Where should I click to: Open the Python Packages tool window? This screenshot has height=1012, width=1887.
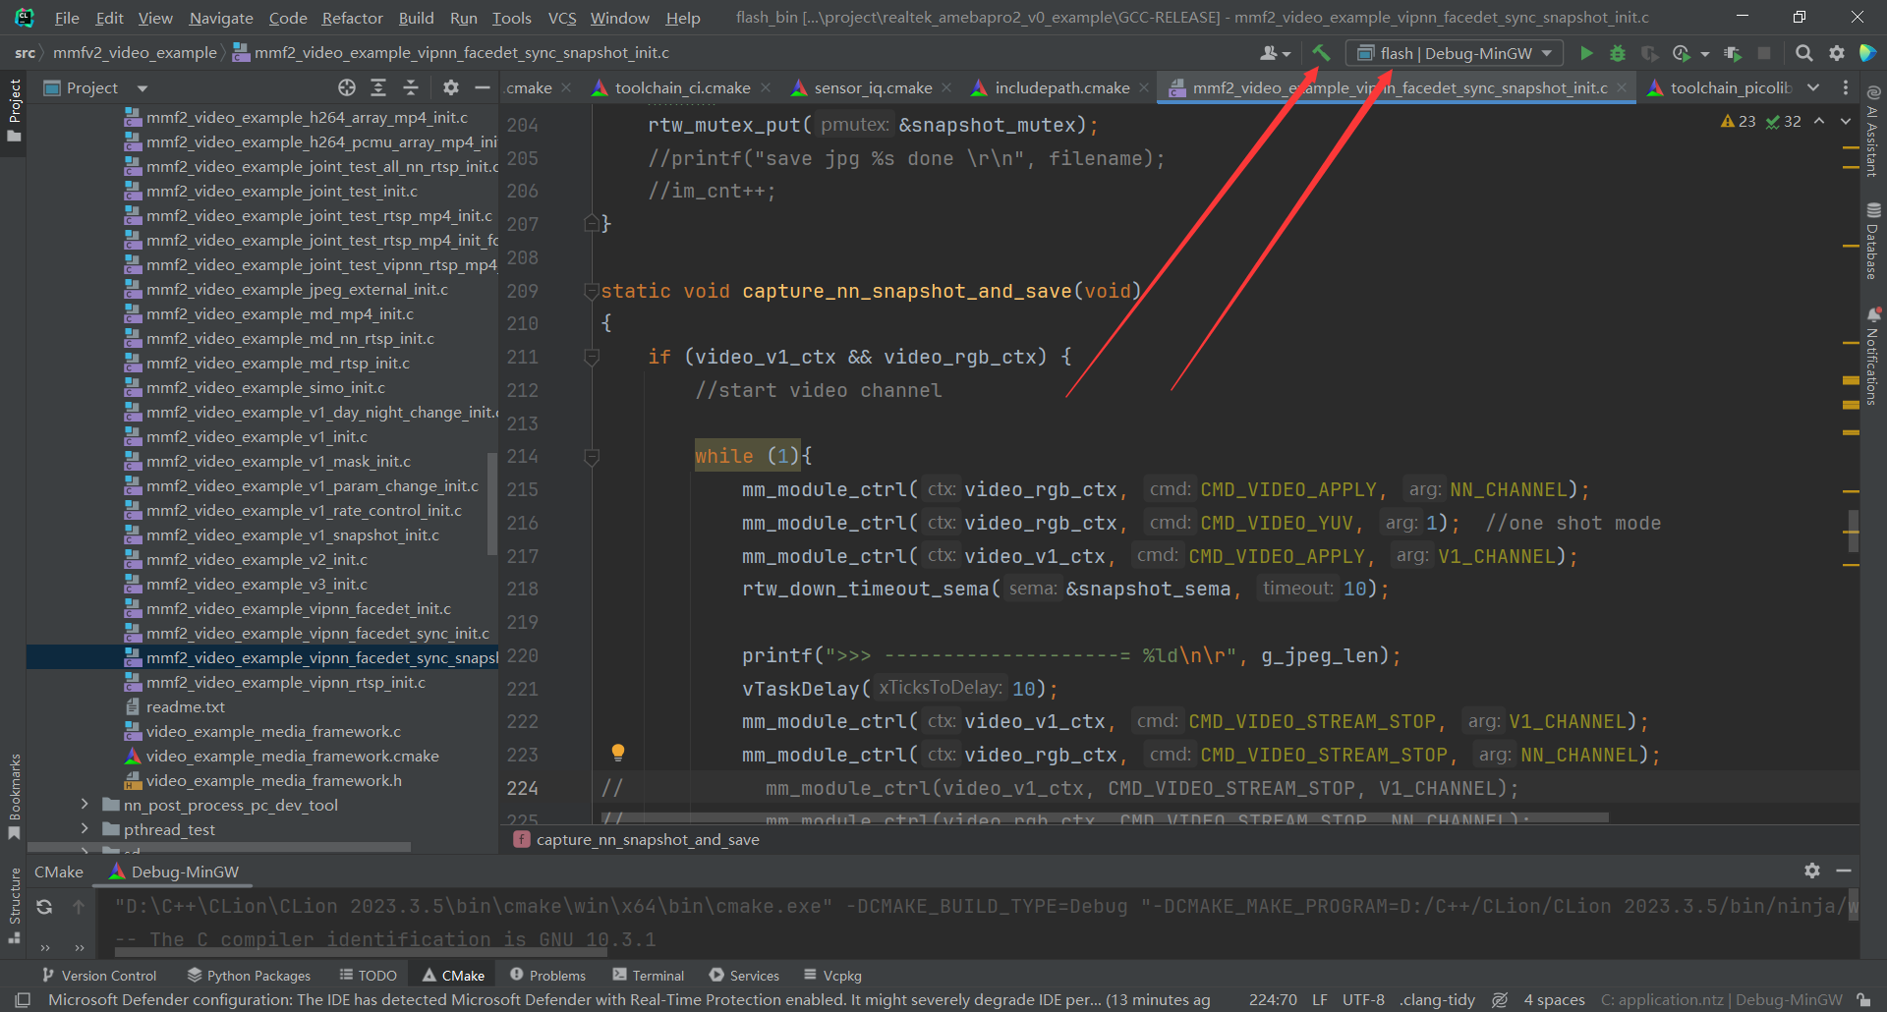coord(249,976)
